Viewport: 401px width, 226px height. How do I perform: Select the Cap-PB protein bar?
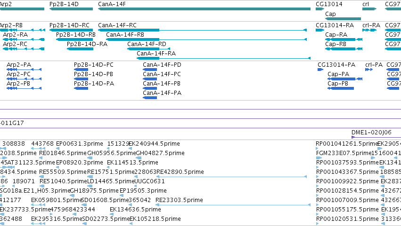341,88
